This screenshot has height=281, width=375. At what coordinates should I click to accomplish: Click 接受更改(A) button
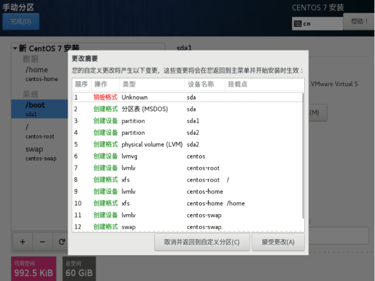(278, 242)
